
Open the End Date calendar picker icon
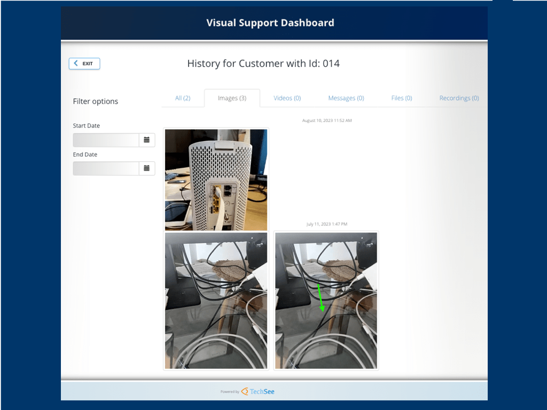pos(146,169)
